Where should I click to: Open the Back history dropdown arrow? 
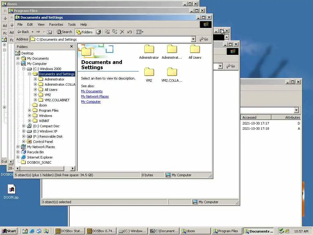coord(32,32)
